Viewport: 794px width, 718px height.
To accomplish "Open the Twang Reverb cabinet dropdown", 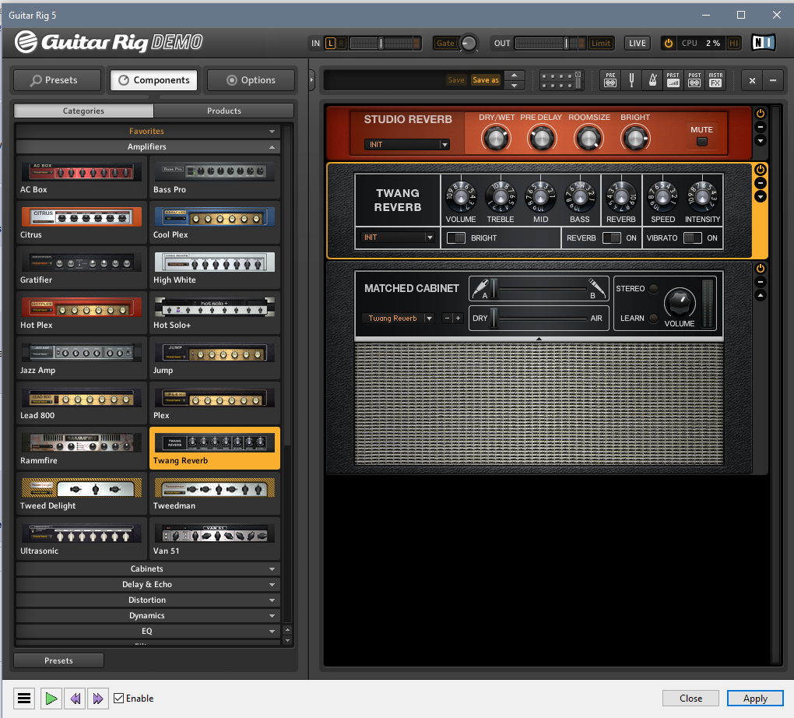I will (x=398, y=319).
